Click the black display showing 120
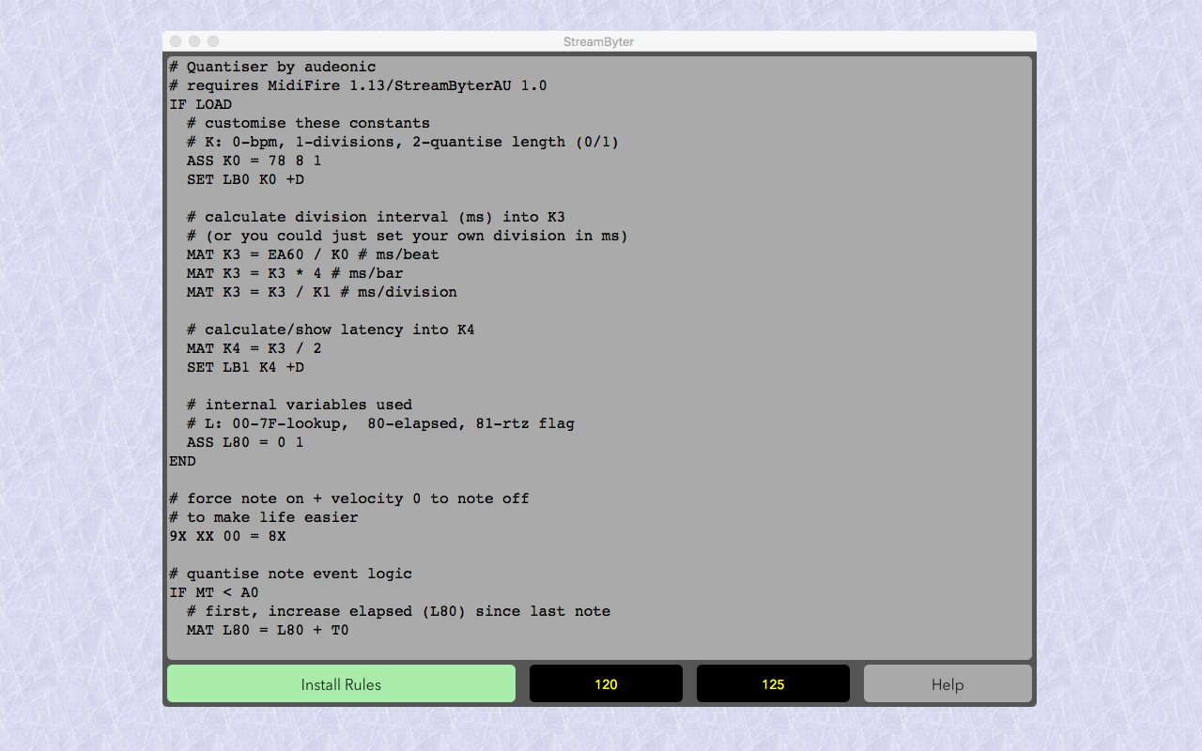 [x=606, y=683]
